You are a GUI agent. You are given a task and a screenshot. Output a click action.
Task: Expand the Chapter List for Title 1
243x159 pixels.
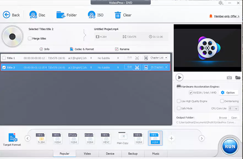pyautogui.click(x=166, y=58)
